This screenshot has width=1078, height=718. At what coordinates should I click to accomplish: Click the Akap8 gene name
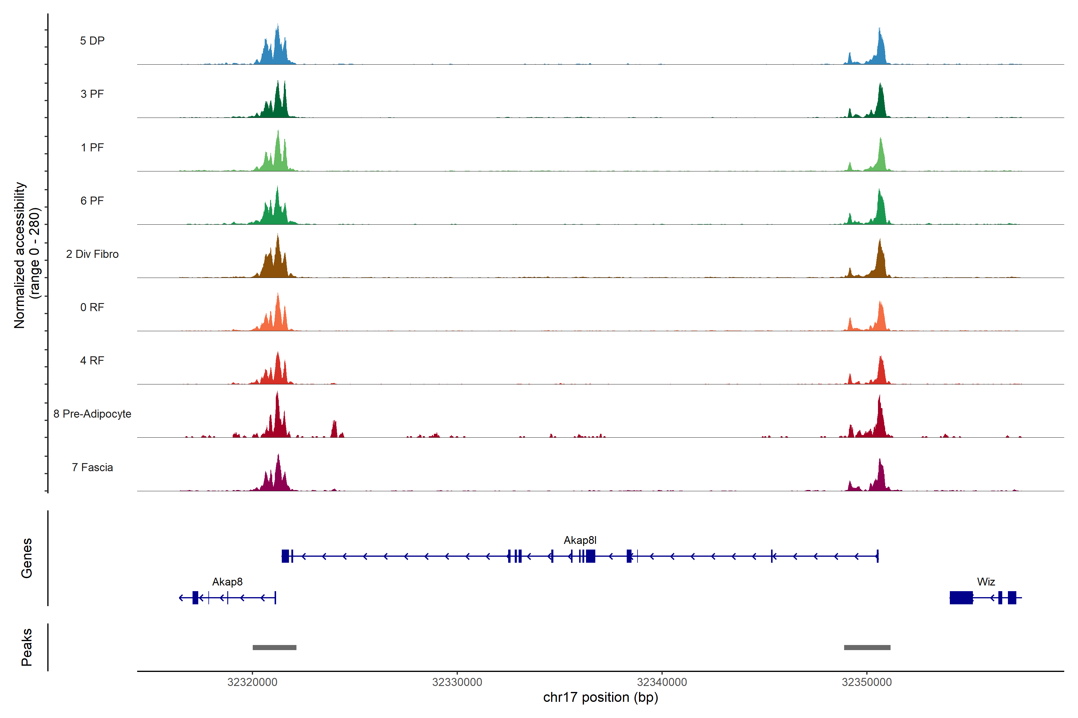coord(227,582)
